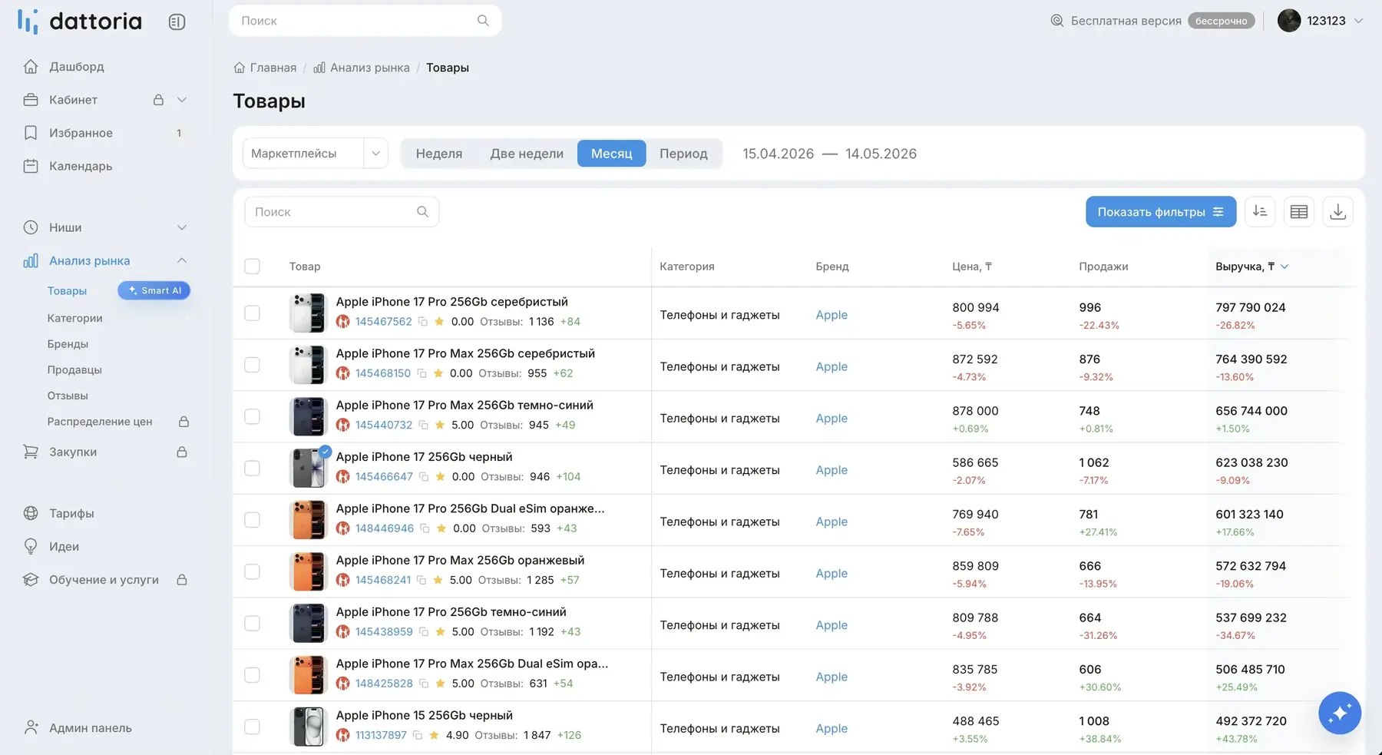Open Отзывы in the sidebar
Image resolution: width=1382 pixels, height=755 pixels.
pyautogui.click(x=68, y=396)
